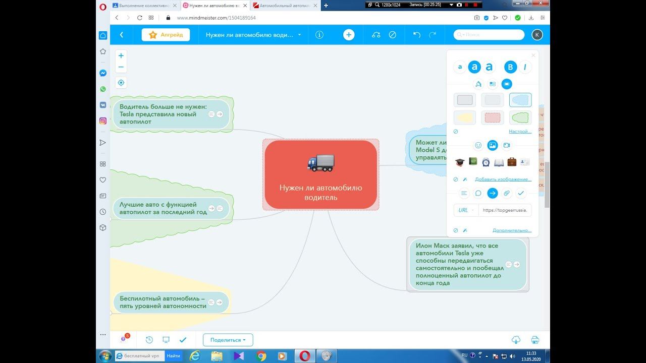Viewport: 646px width, 363px height.
Task: Select the image tab in panel
Action: tap(493, 145)
